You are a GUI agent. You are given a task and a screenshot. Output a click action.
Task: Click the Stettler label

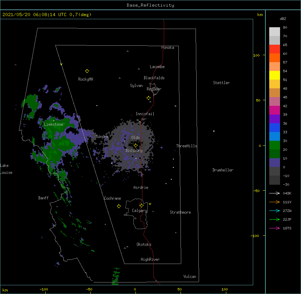[x=221, y=83]
